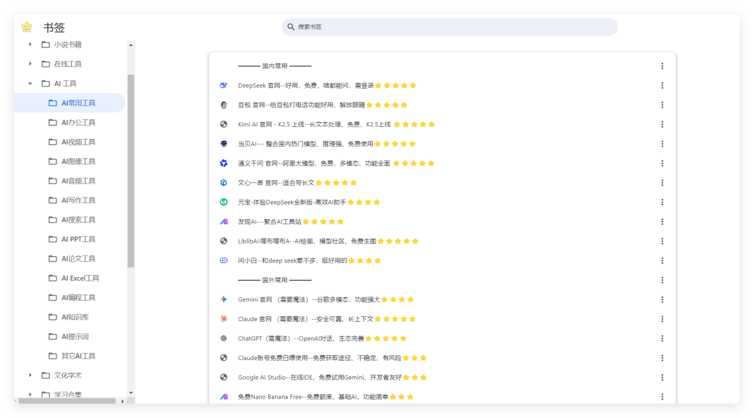Viewport: 754px width, 418px height.
Task: Click the Google AI Studio globe icon
Action: [223, 377]
